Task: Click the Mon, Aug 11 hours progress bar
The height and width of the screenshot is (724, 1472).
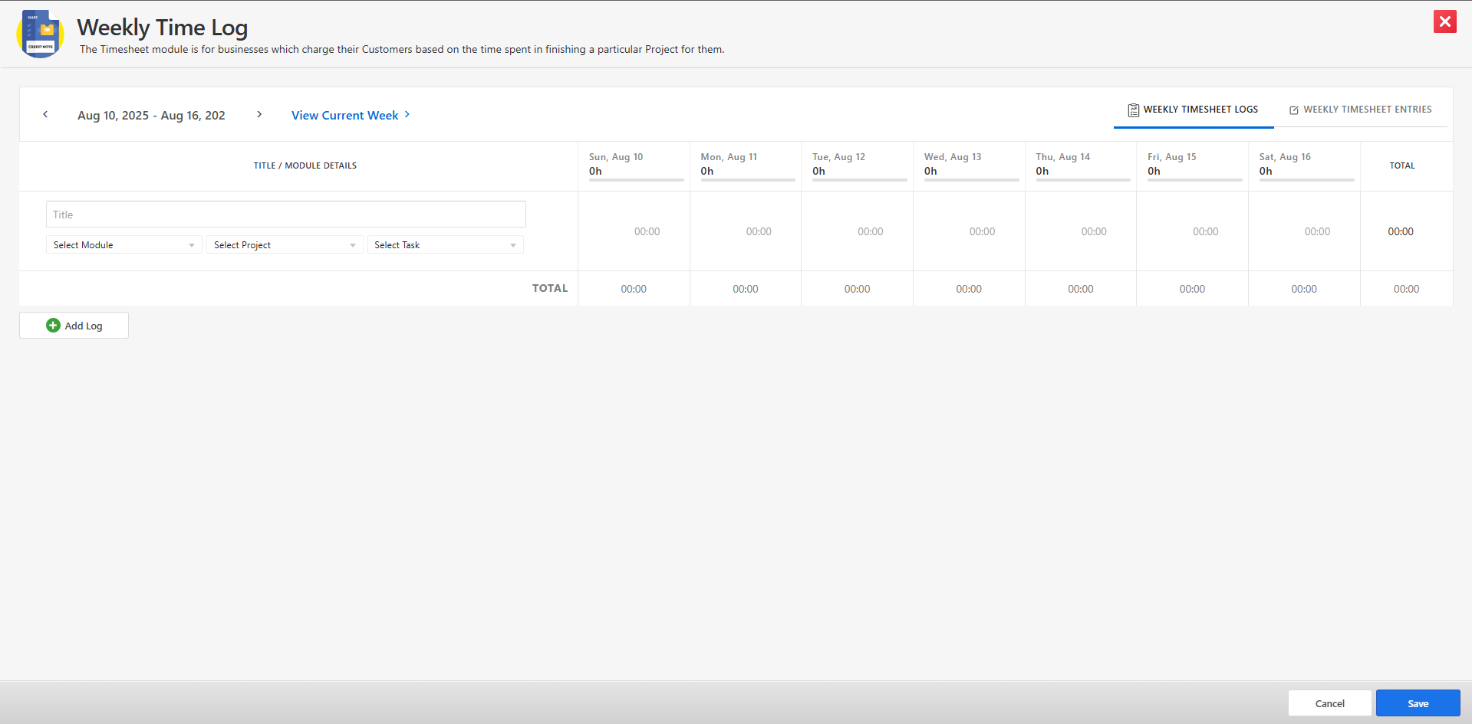Action: click(x=747, y=180)
